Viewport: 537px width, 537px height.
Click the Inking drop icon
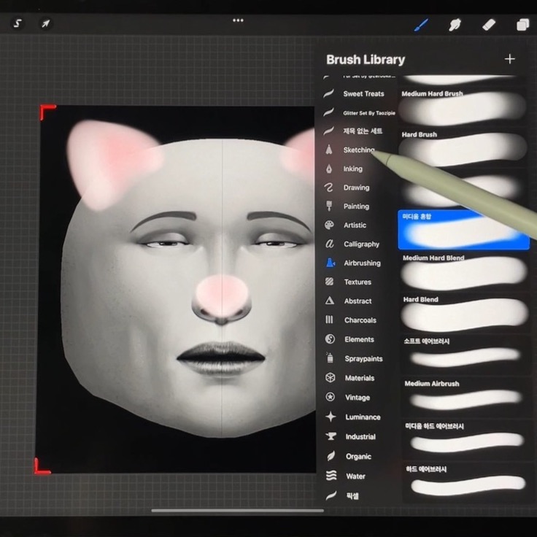(329, 169)
